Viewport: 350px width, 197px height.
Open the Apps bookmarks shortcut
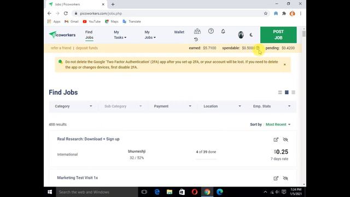pyautogui.click(x=54, y=21)
